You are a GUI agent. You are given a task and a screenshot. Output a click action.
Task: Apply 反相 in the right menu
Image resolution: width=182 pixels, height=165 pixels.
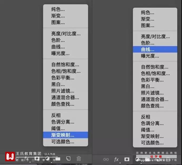(x=155, y=117)
